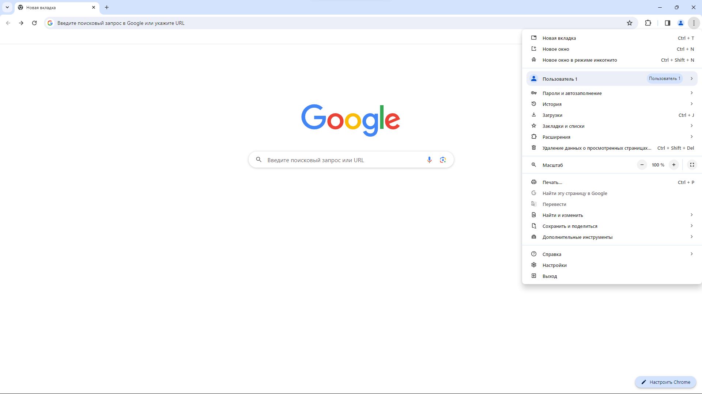Toggle fullscreen mode button next to zoom
Image resolution: width=702 pixels, height=394 pixels.
[x=692, y=165]
